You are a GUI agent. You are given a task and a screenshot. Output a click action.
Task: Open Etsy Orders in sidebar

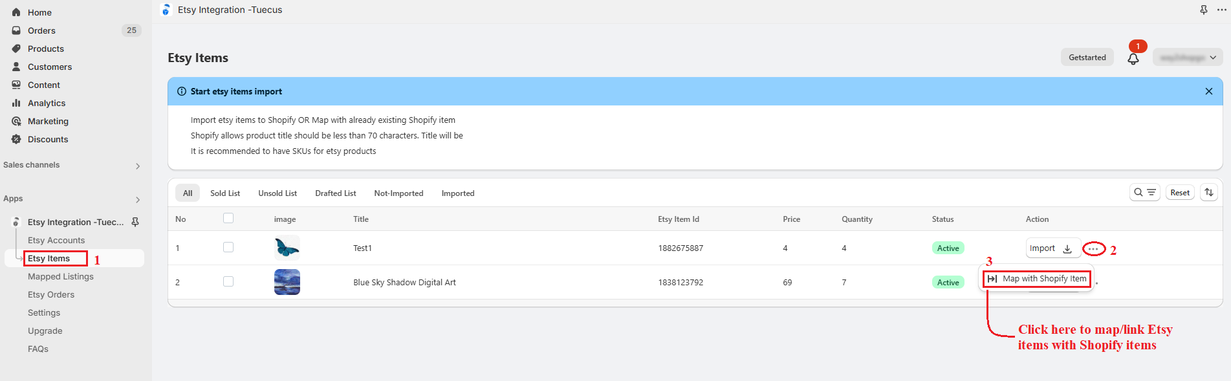click(x=51, y=294)
